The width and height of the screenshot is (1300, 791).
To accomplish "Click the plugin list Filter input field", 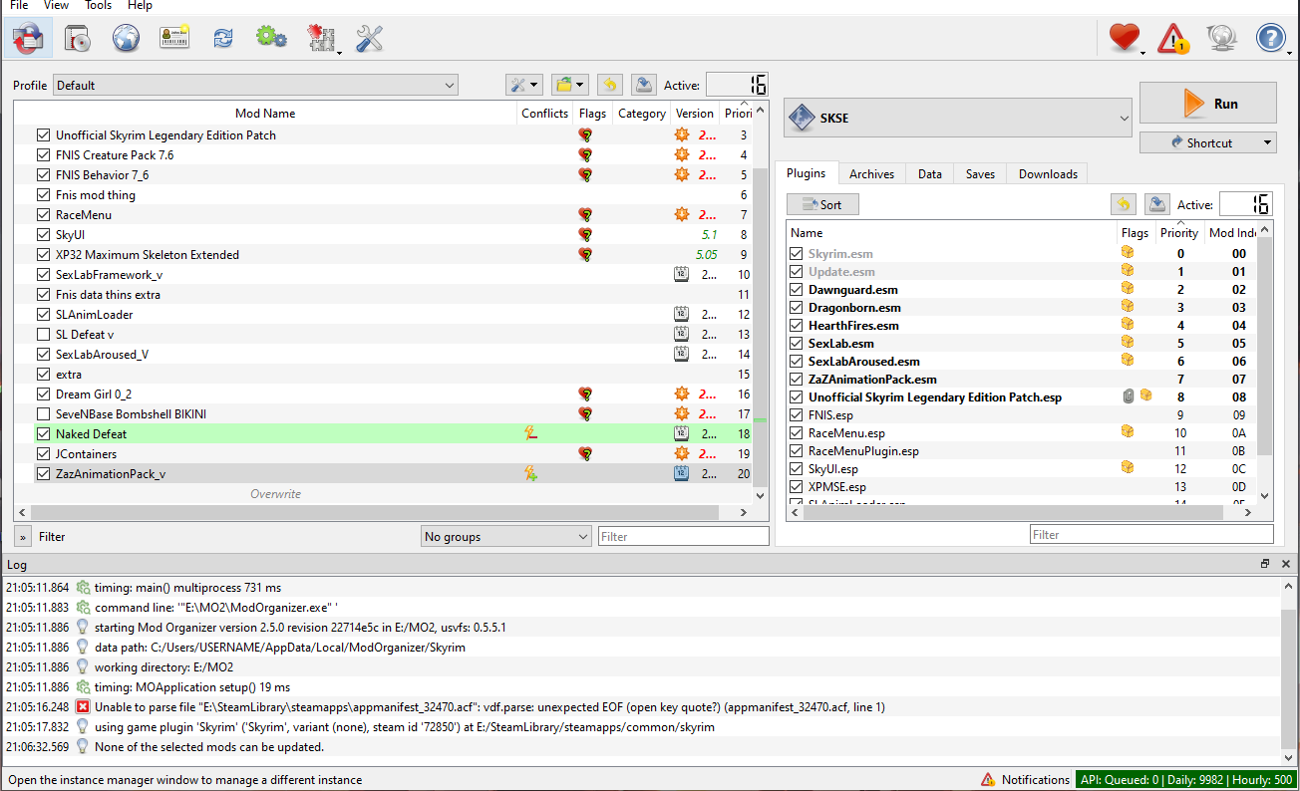I will [x=1151, y=534].
